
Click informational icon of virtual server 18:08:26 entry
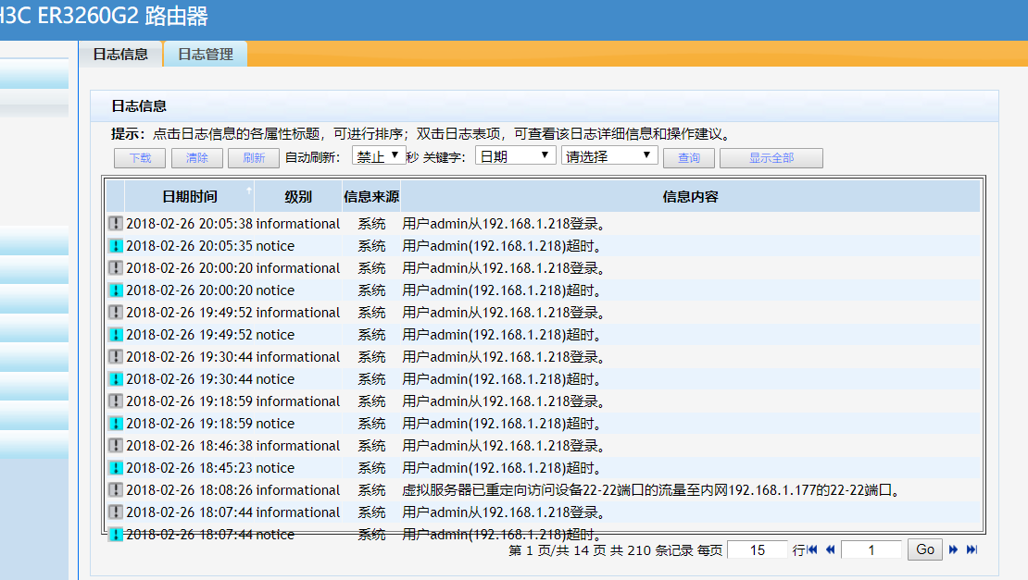[x=116, y=490]
